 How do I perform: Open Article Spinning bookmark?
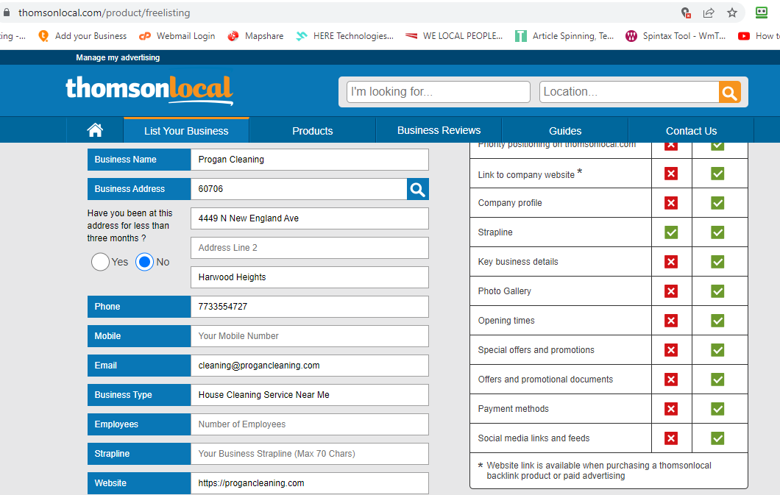pos(564,36)
